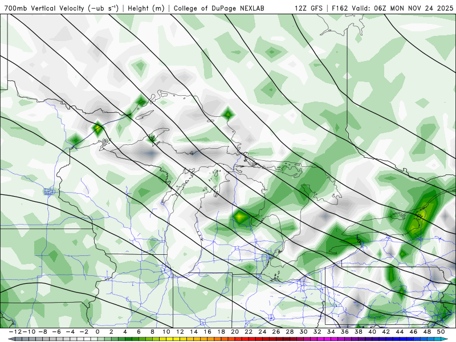Click the 36 value on the color scale
Screen dimensions: 456x342
tap(345, 332)
